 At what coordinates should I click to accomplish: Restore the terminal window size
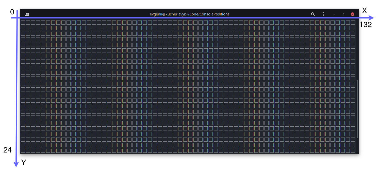pyautogui.click(x=343, y=14)
